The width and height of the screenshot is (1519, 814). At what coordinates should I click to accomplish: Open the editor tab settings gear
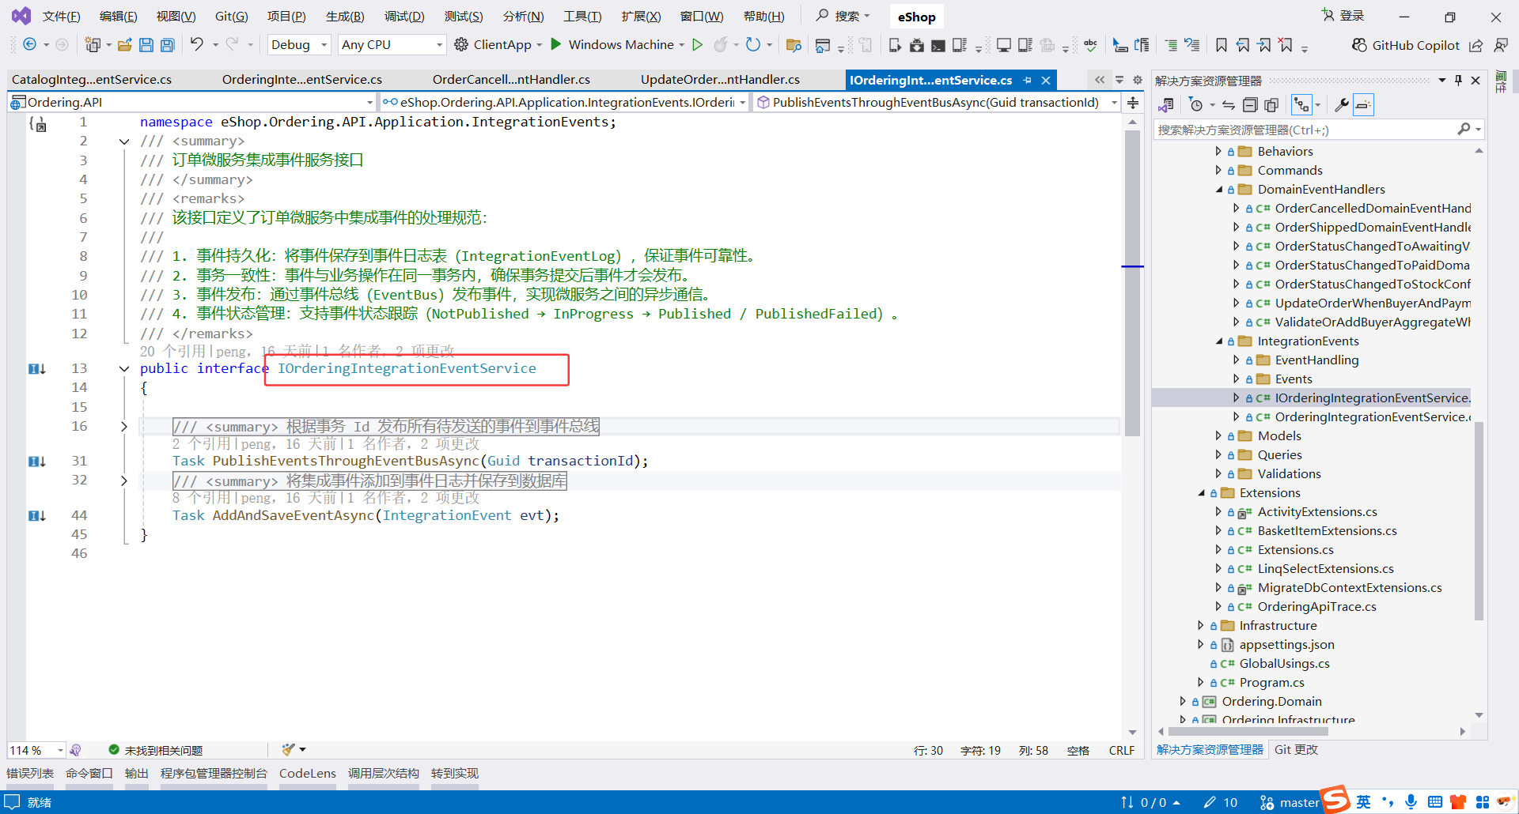pyautogui.click(x=1138, y=80)
